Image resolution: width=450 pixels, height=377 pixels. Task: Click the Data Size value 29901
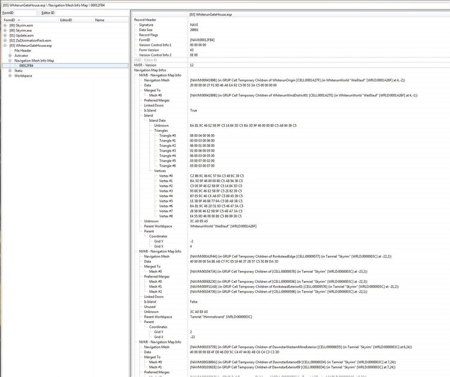[194, 30]
